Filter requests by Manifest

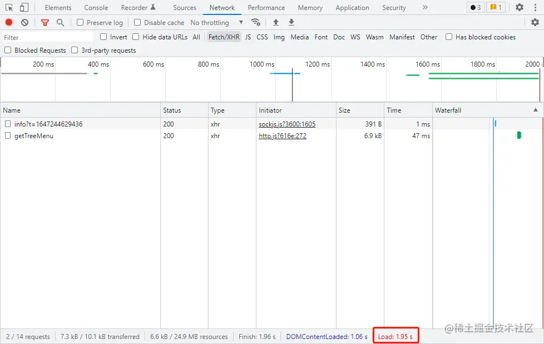tap(402, 37)
